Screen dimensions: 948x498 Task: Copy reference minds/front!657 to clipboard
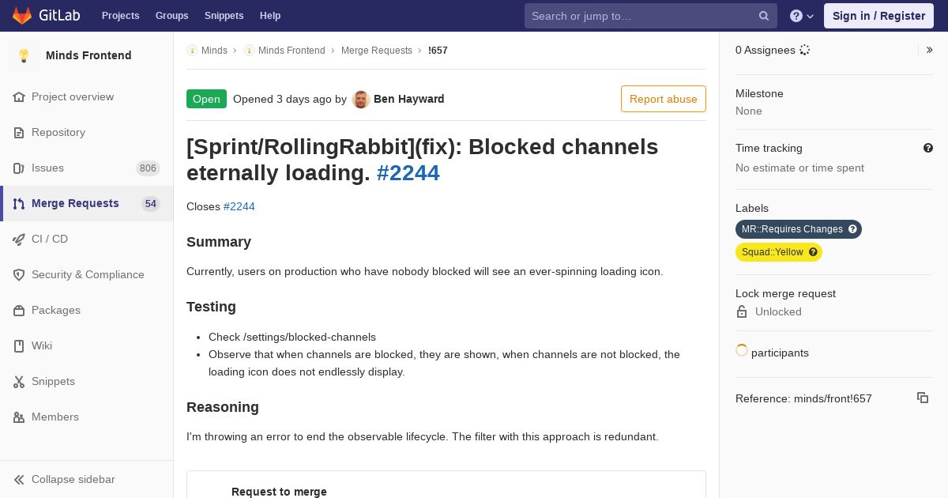923,398
